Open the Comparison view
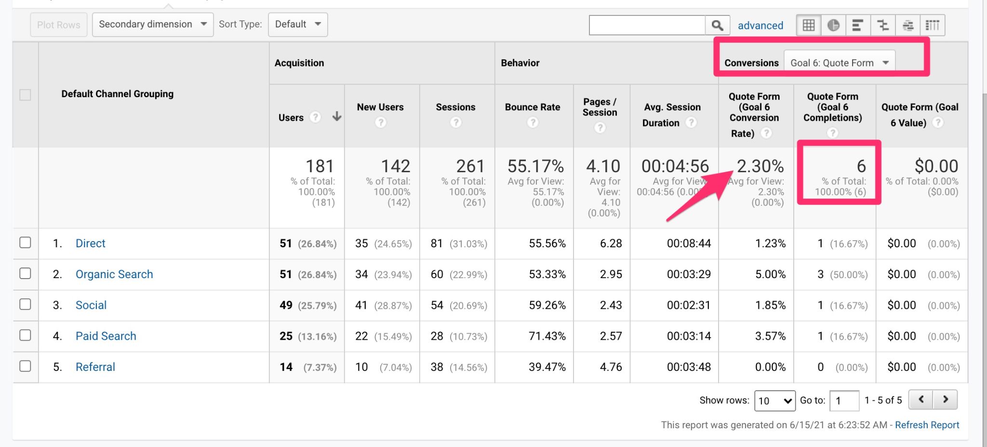The width and height of the screenshot is (987, 447). click(x=883, y=25)
